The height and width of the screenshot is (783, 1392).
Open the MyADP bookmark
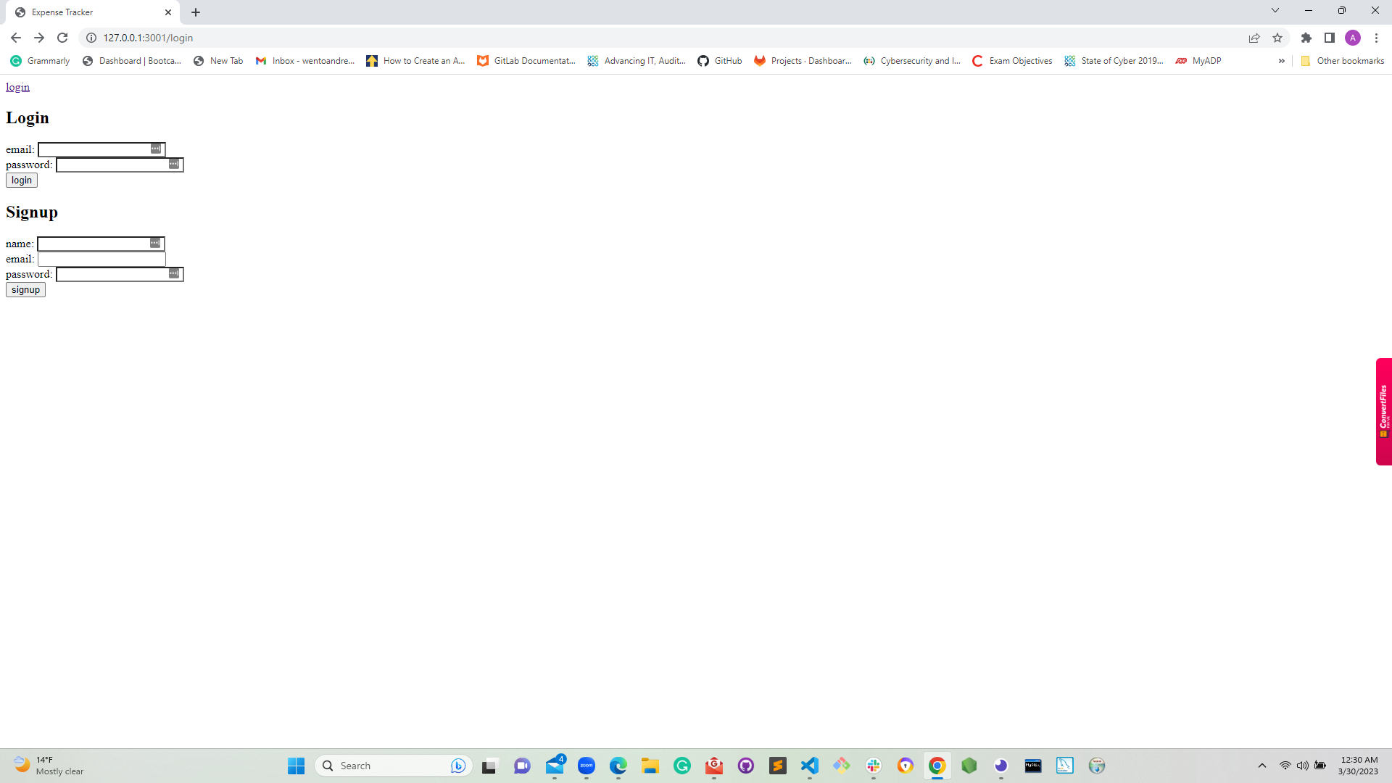[x=1198, y=61]
